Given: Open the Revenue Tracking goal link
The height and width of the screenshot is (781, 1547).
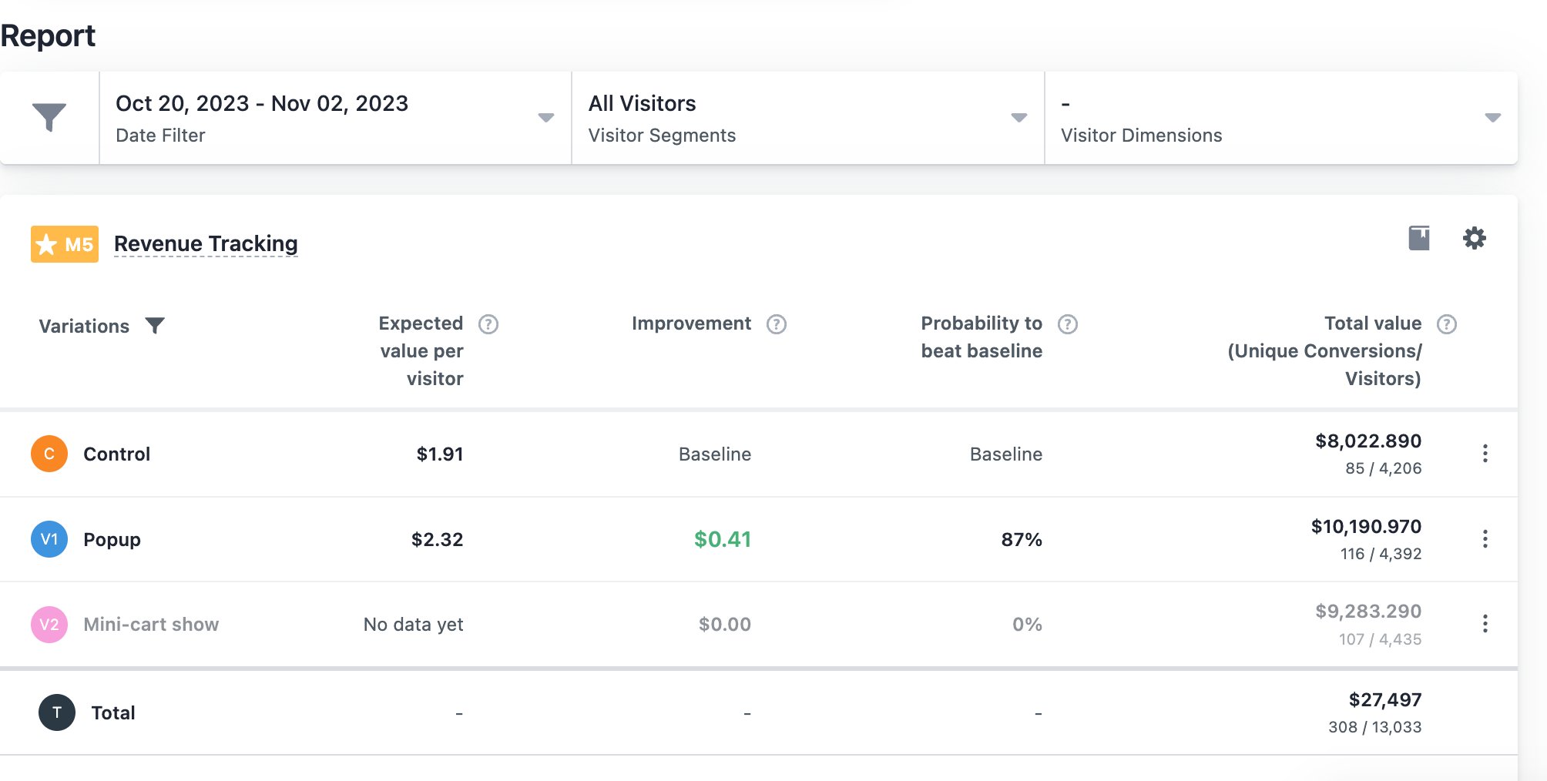Looking at the screenshot, I should pos(206,243).
